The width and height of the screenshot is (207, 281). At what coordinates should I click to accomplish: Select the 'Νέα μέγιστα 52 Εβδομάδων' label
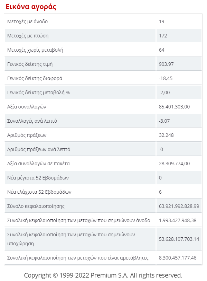(38, 178)
